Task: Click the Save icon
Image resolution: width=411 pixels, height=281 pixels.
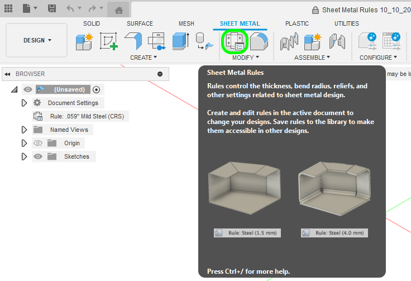Action: point(51,8)
